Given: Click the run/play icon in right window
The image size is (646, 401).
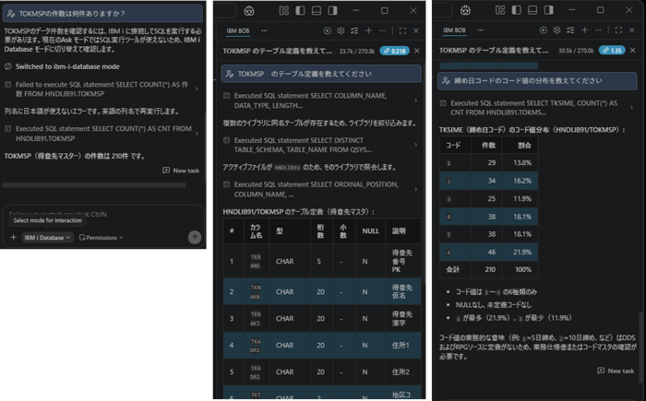Looking at the screenshot, I should tap(544, 30).
